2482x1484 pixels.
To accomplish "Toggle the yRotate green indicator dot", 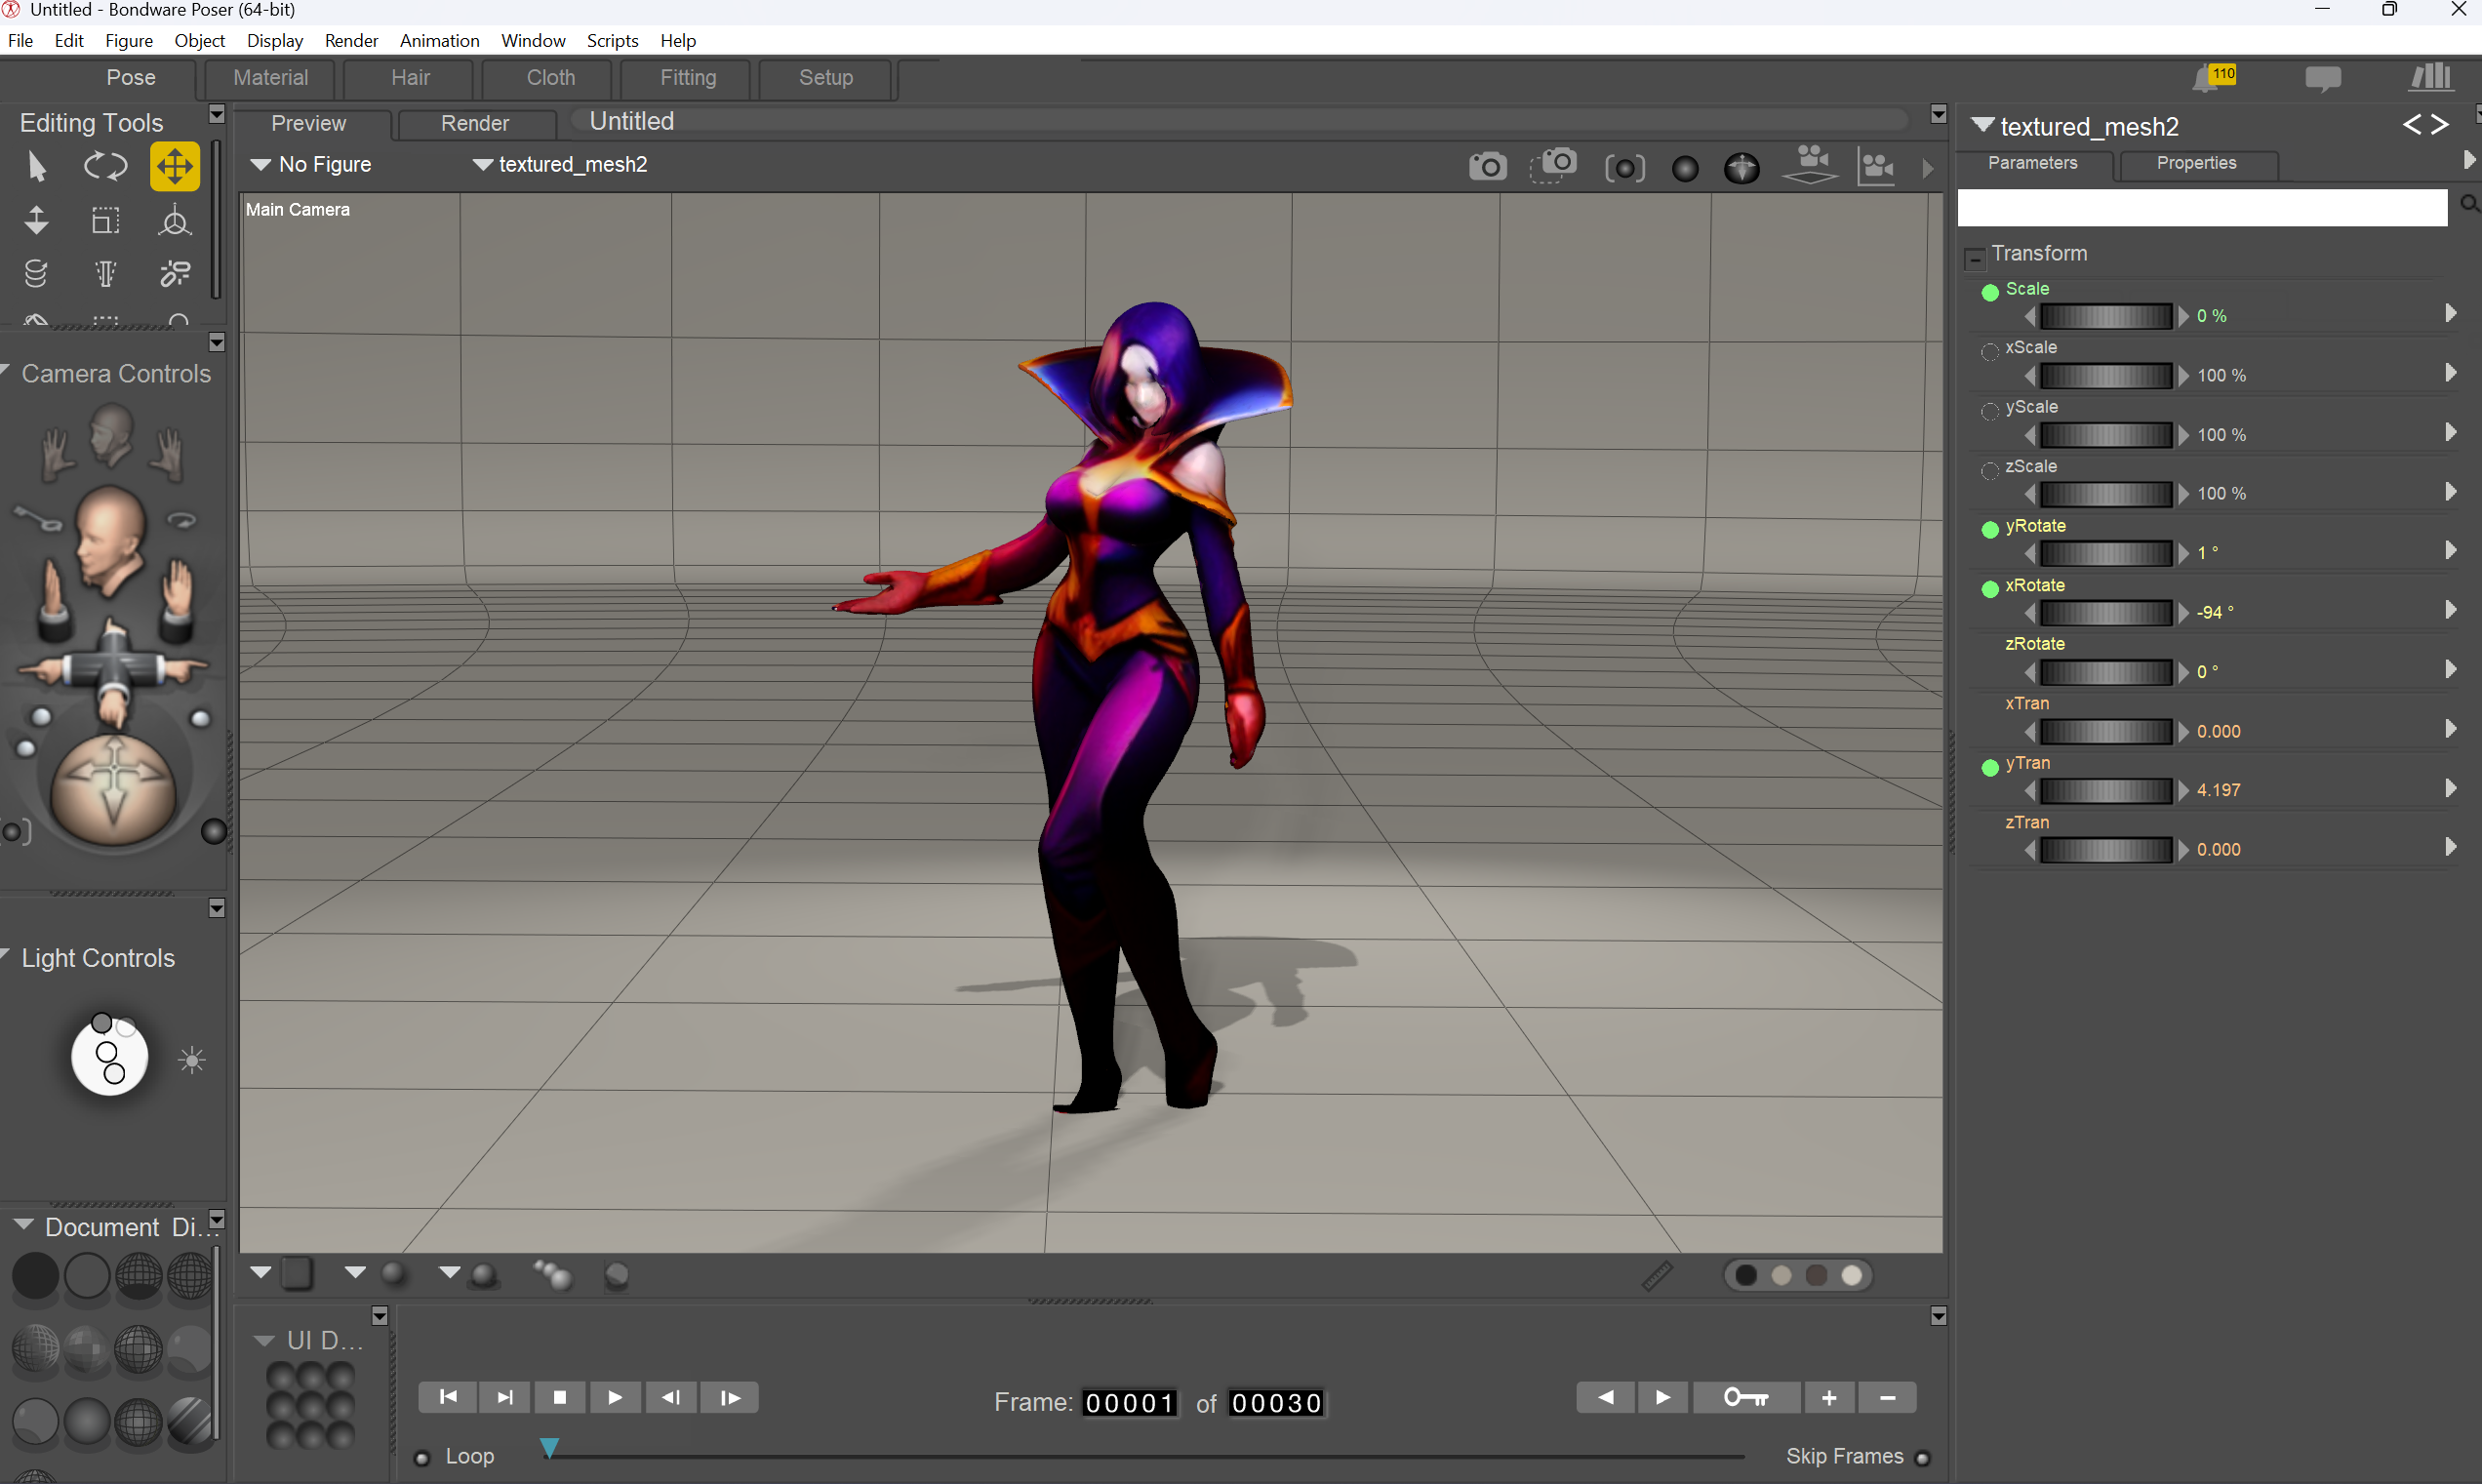I will (x=1990, y=529).
